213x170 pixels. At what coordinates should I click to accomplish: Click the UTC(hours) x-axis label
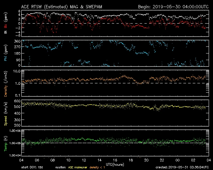pos(115,164)
